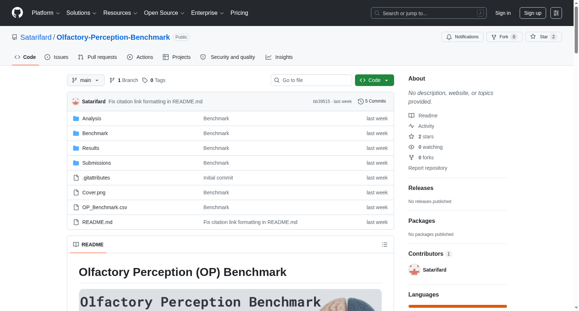The height and width of the screenshot is (311, 579).
Task: Open the main branch selector dropdown
Action: pyautogui.click(x=86, y=80)
